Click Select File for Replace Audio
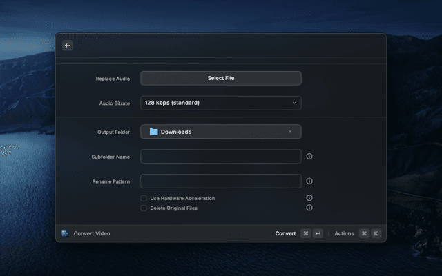The height and width of the screenshot is (276, 442). point(220,78)
